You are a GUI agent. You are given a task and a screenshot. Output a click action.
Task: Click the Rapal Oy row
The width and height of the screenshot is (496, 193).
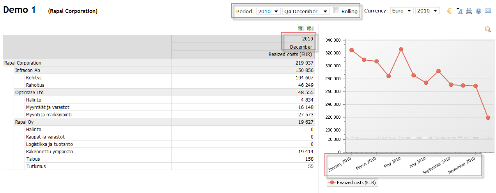point(24,122)
